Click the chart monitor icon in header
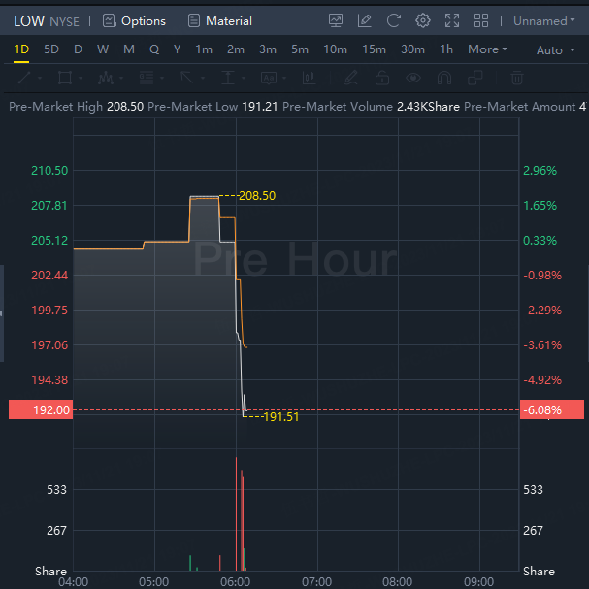Screen dimensions: 589x589 pos(336,20)
